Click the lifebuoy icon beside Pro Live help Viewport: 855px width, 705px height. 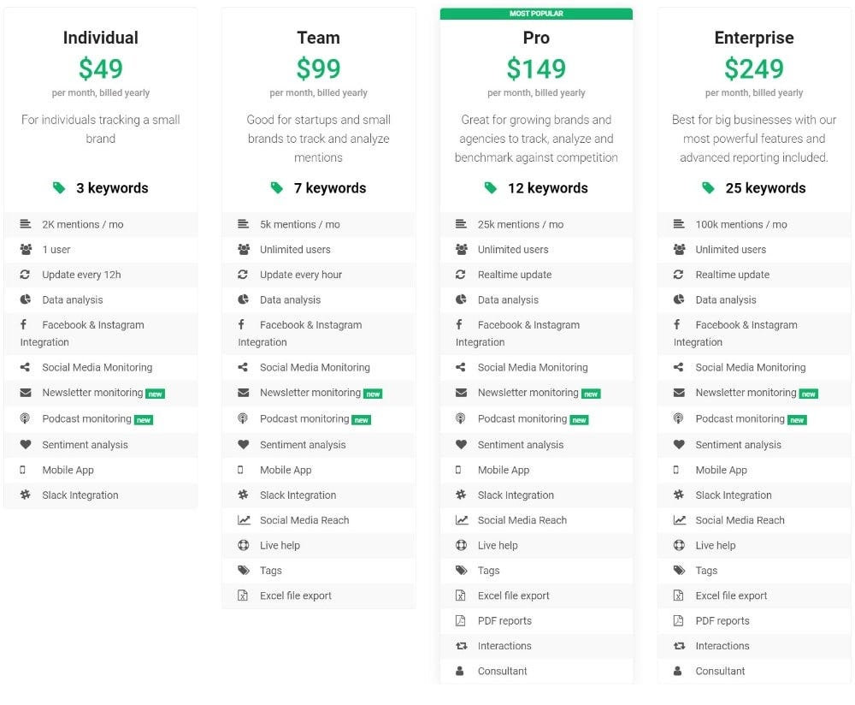(461, 545)
